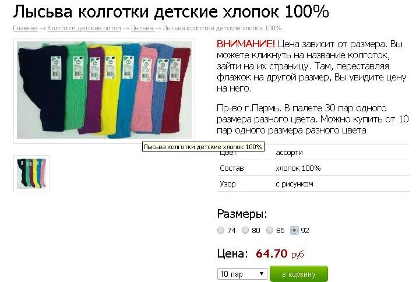
Task: Pick size 86 radio button
Action: (x=270, y=230)
